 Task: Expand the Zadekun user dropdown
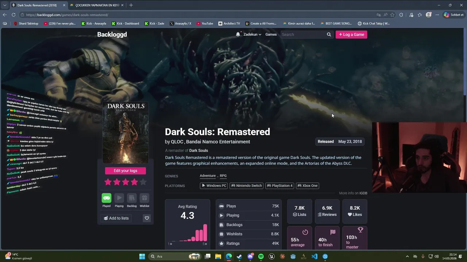point(252,35)
